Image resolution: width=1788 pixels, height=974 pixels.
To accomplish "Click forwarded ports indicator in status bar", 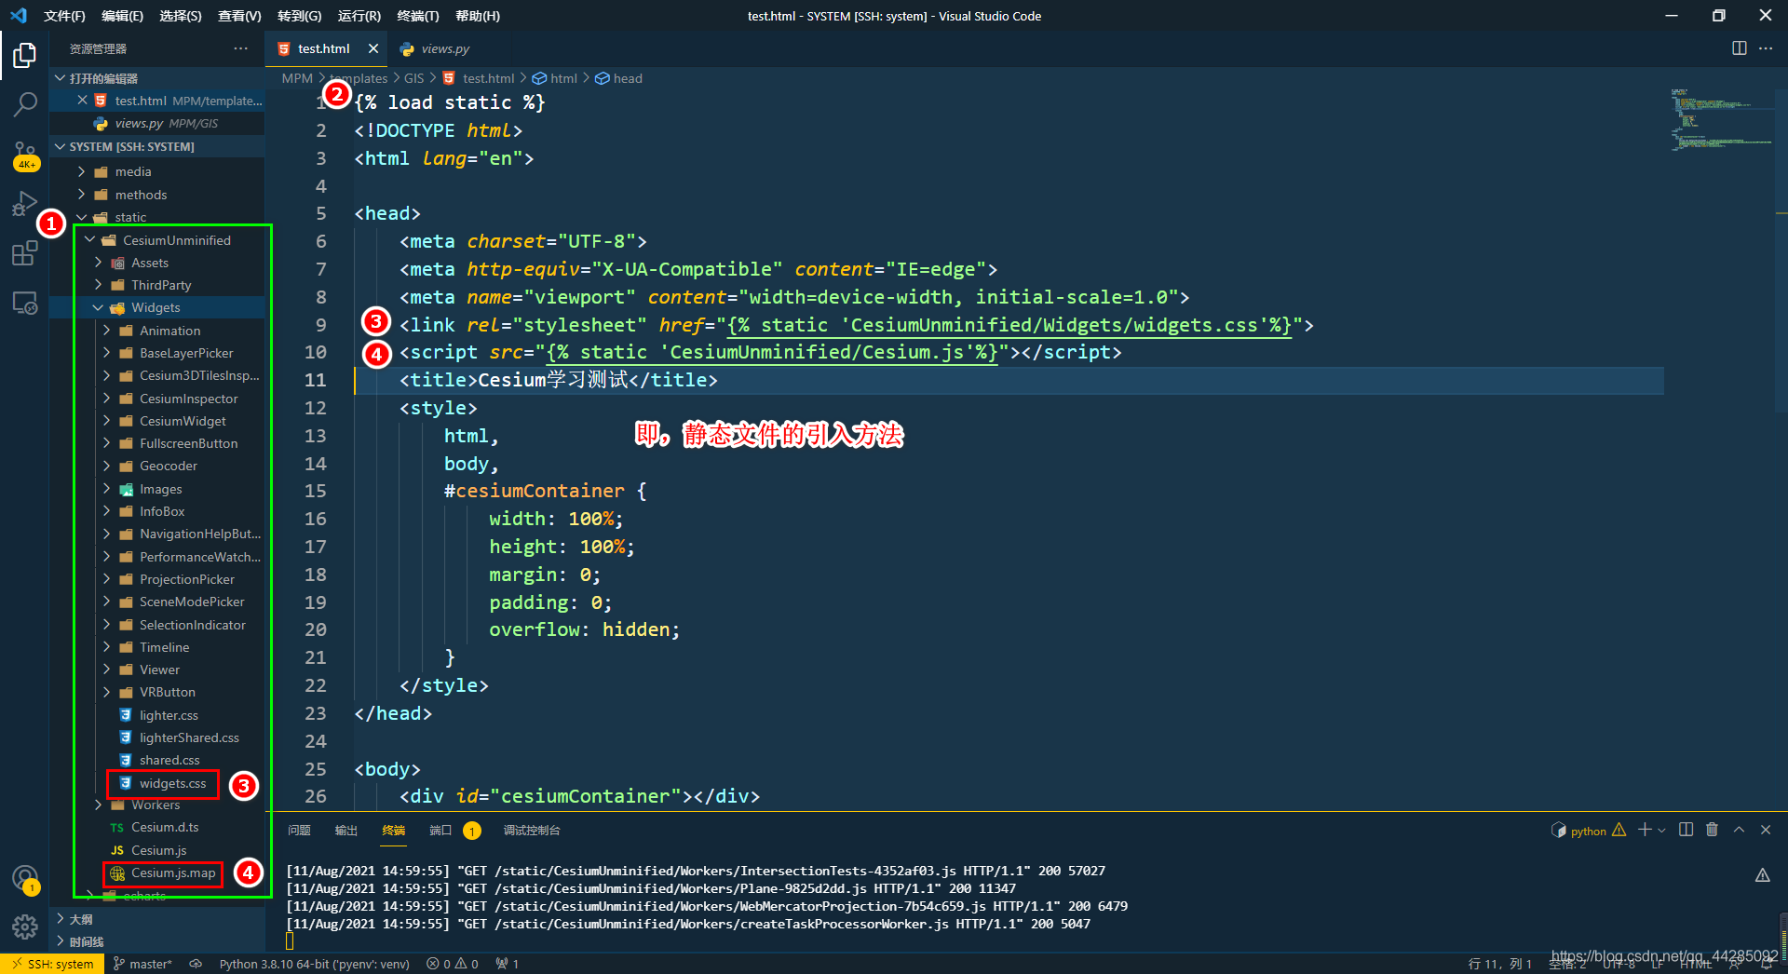I will tap(508, 964).
